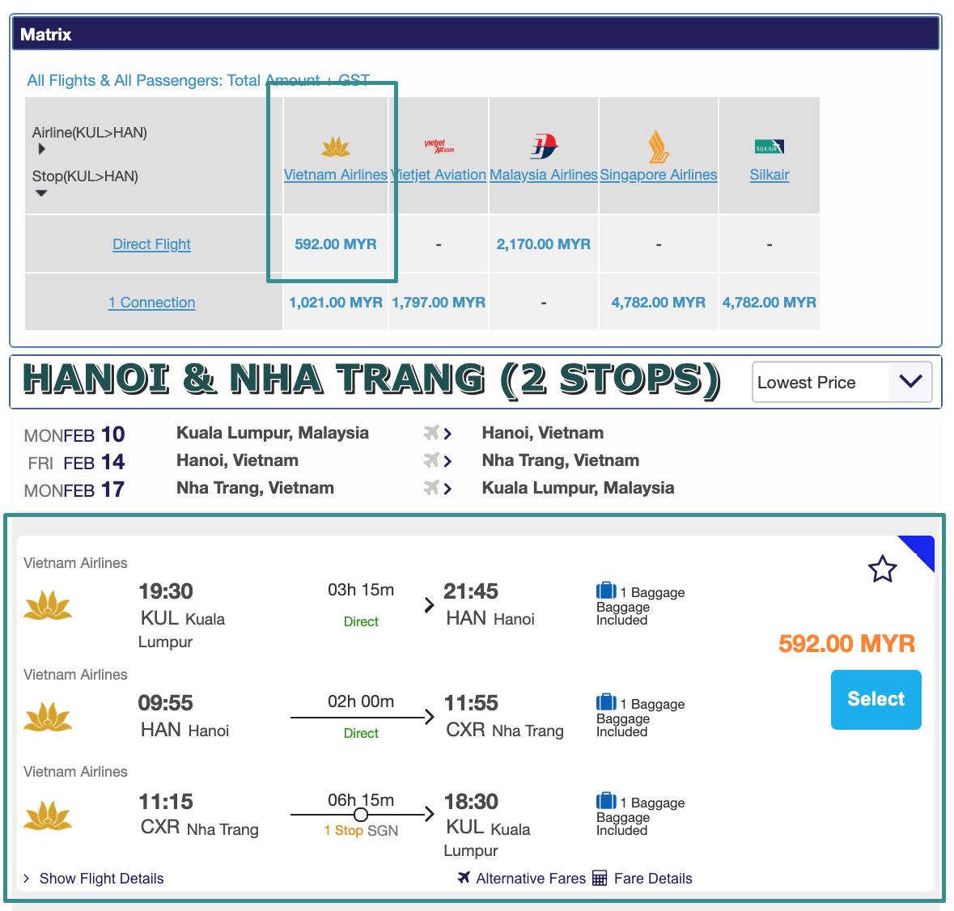Click the 11:15 departure time

(x=166, y=802)
